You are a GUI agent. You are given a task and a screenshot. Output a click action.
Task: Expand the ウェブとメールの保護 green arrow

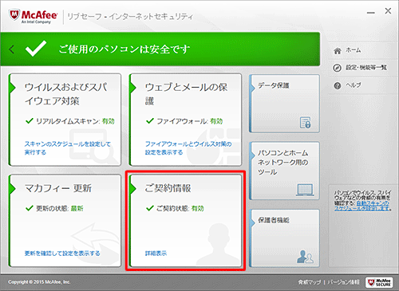[x=132, y=88]
